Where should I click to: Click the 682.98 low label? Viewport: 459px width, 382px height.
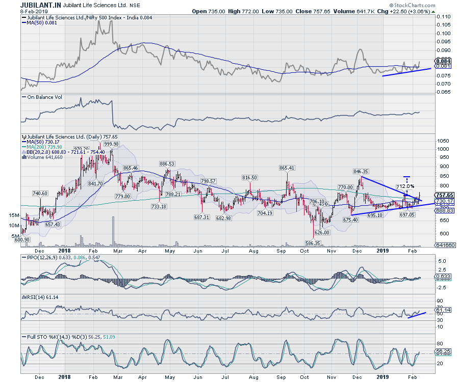click(x=224, y=218)
